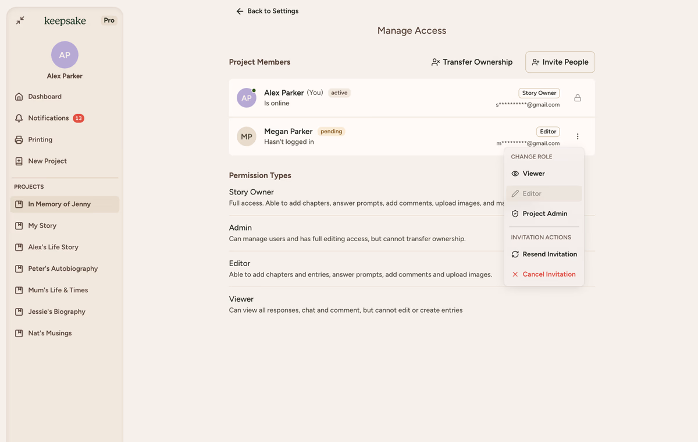This screenshot has width=698, height=442.
Task: Click the lock icon beside Story Owner
Action: tap(578, 98)
